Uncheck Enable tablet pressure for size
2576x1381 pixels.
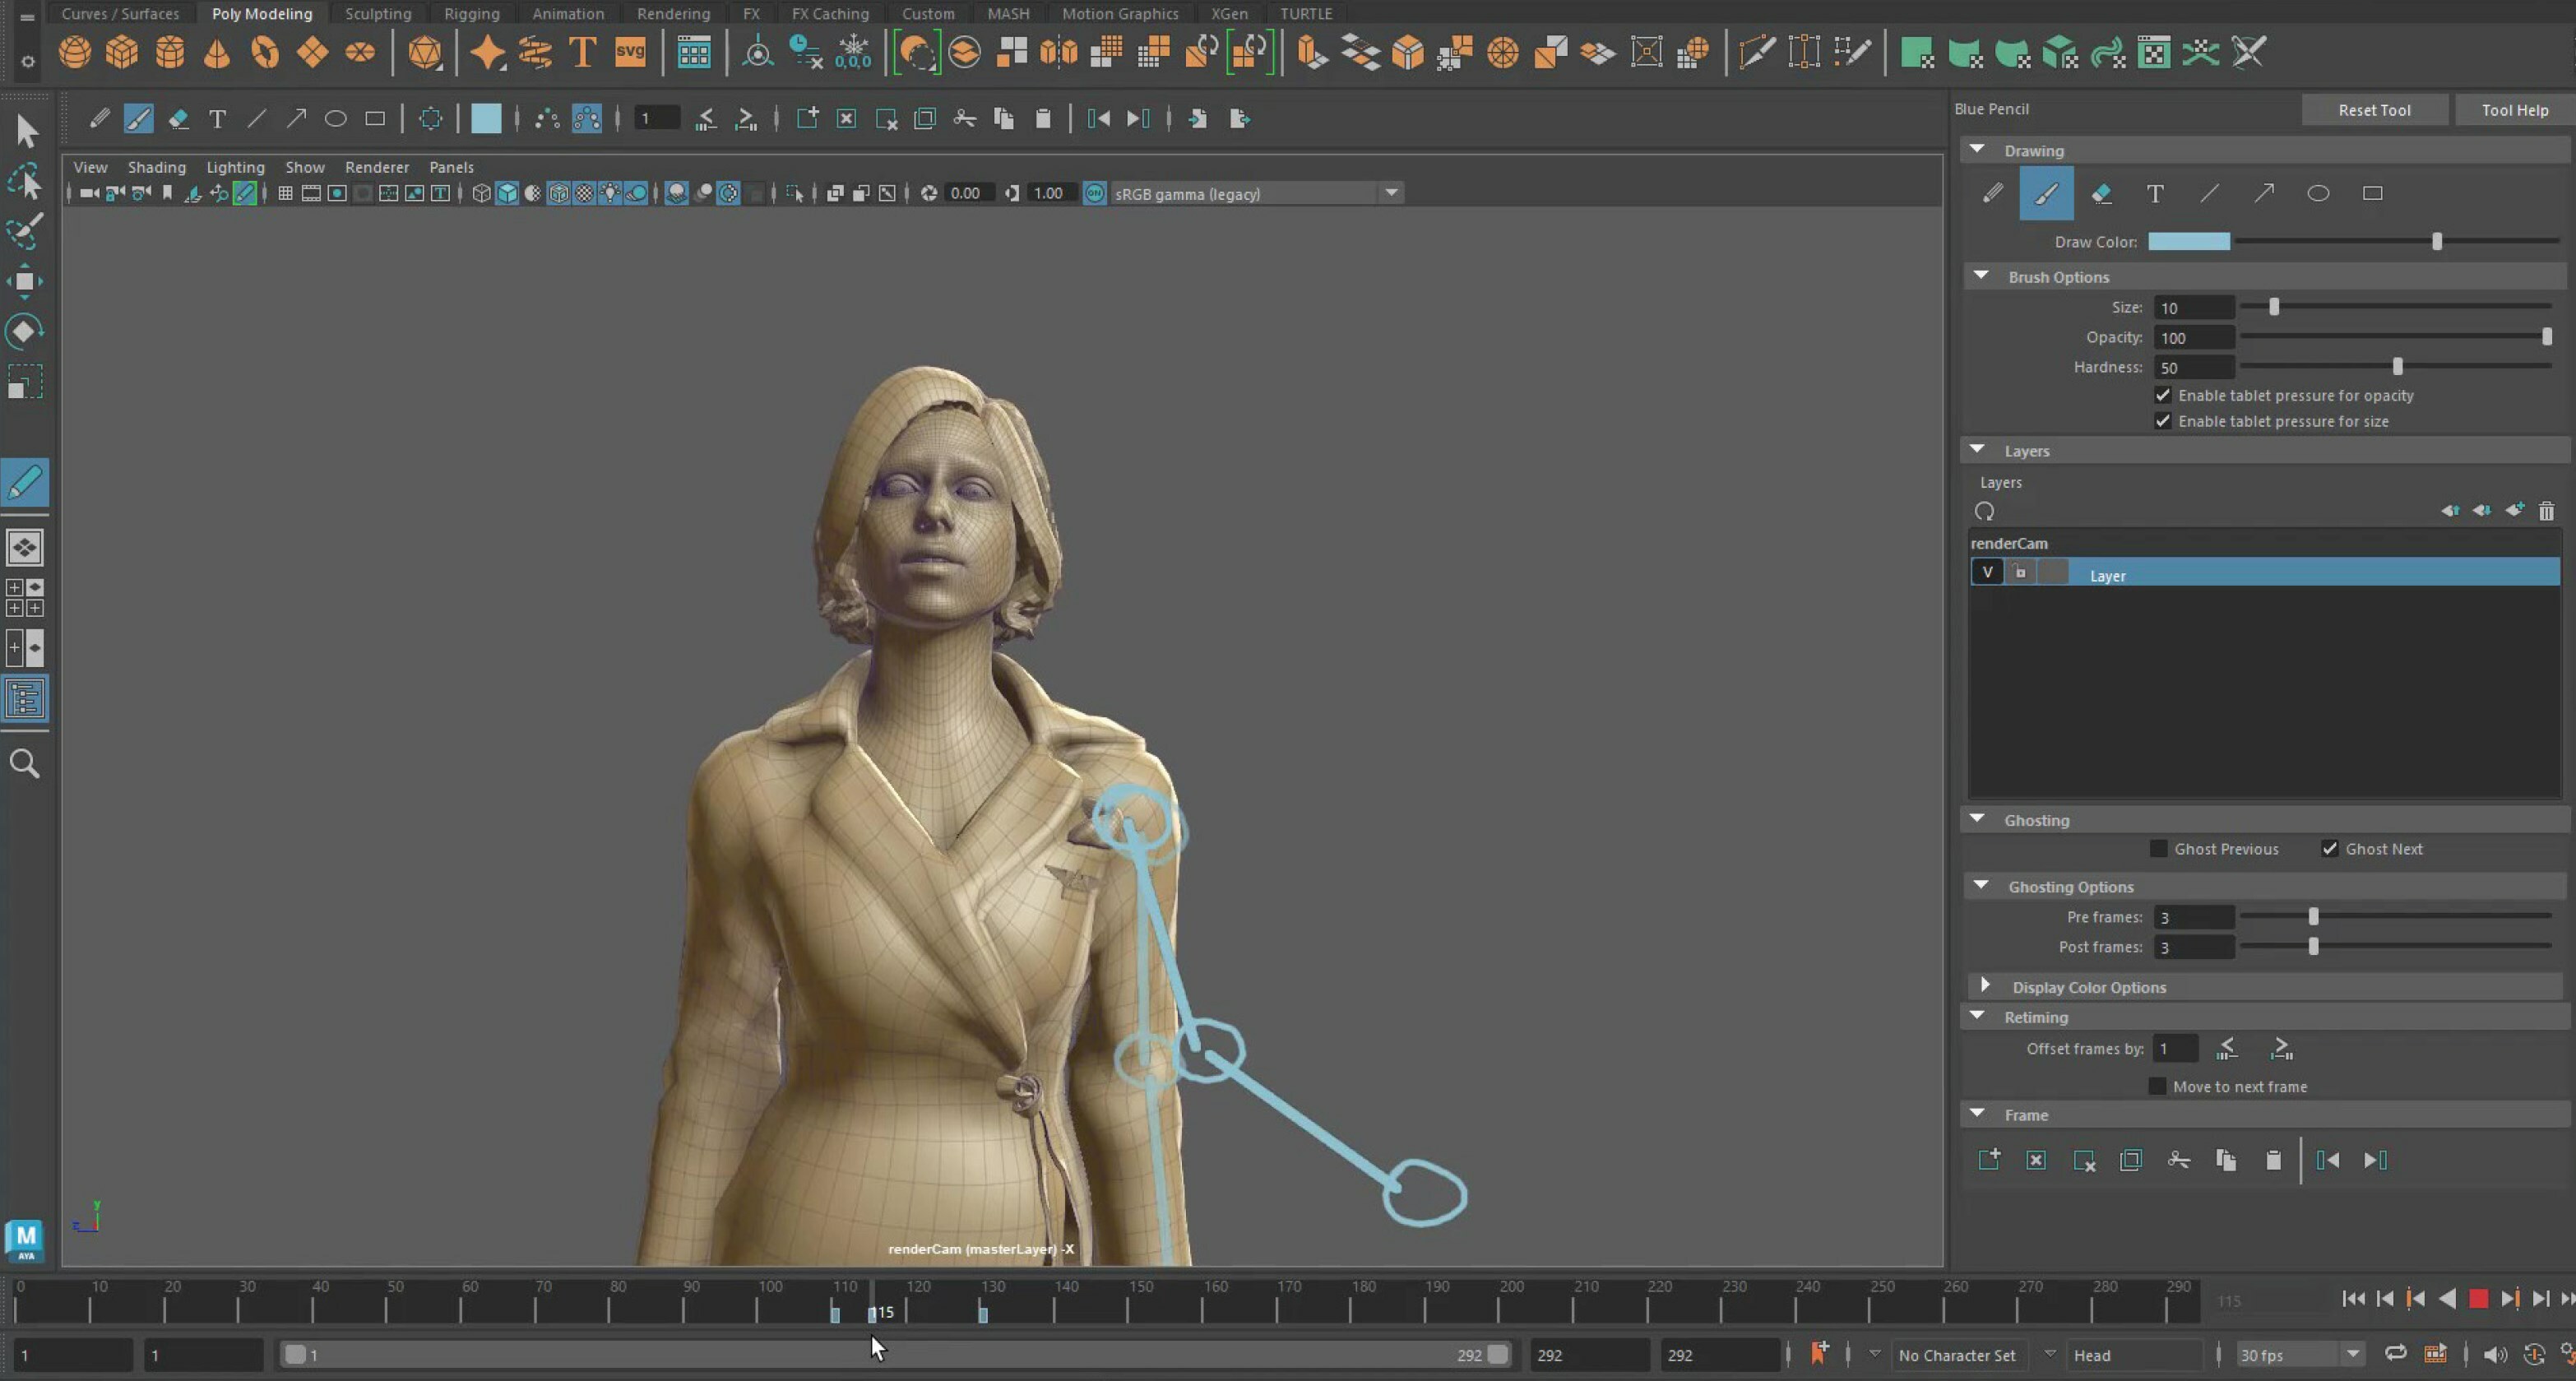(x=2162, y=421)
